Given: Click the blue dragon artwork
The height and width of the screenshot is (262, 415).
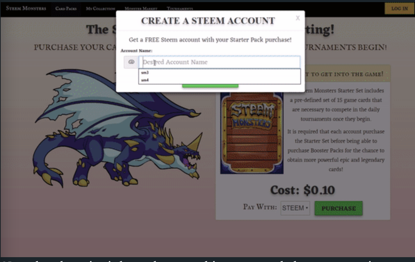Looking at the screenshot, I should 118,128.
